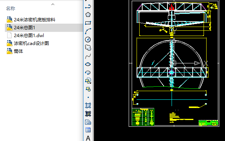Select the Rectangle draw tool

point(88,23)
